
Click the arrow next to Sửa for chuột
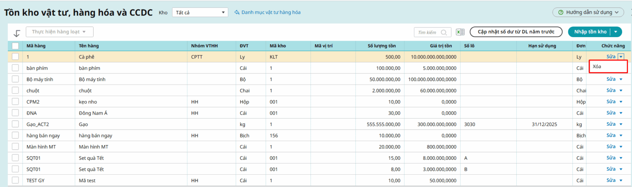(x=621, y=91)
